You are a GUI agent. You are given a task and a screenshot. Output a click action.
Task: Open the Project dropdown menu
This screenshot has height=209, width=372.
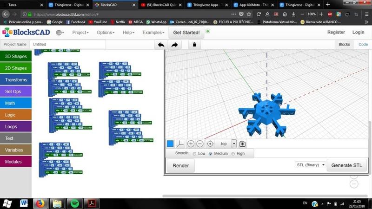click(x=80, y=33)
